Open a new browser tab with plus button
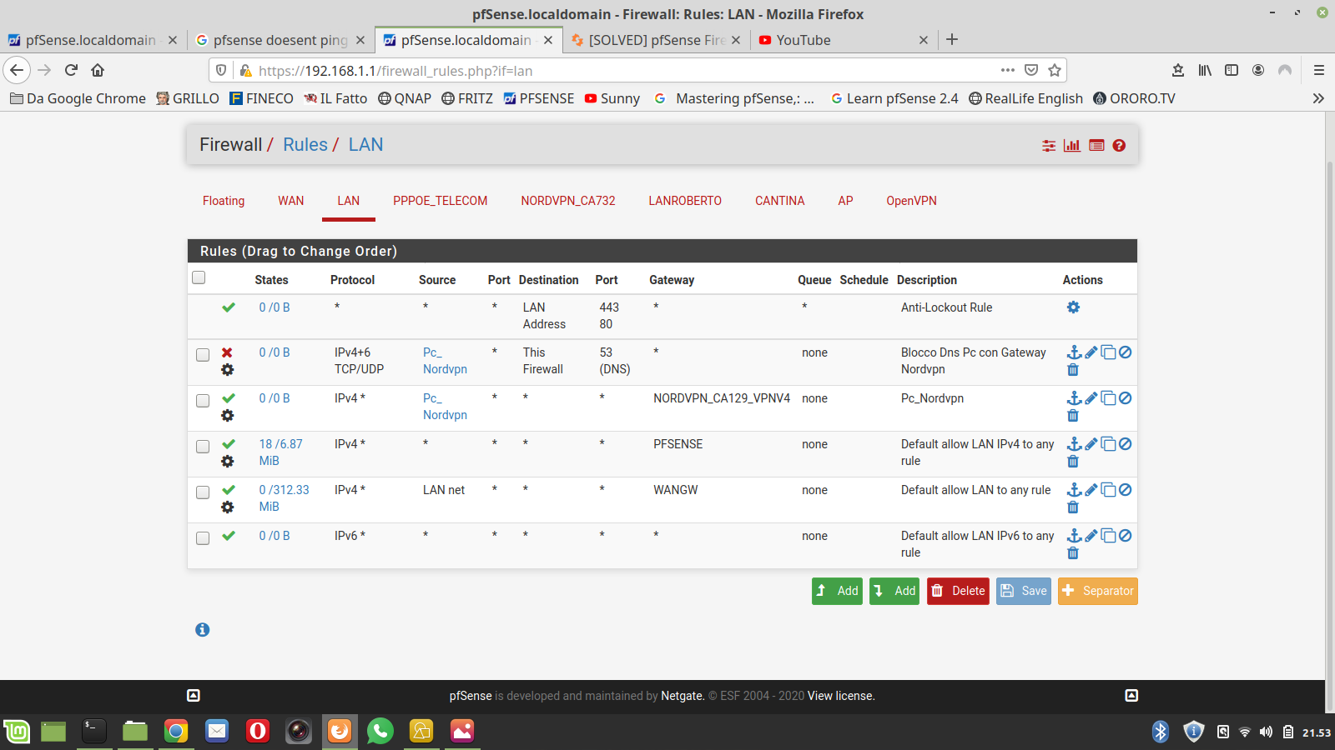1335x750 pixels. point(952,39)
